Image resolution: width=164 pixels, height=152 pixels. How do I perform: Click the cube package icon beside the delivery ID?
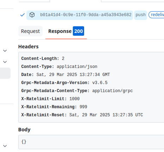[32, 15]
